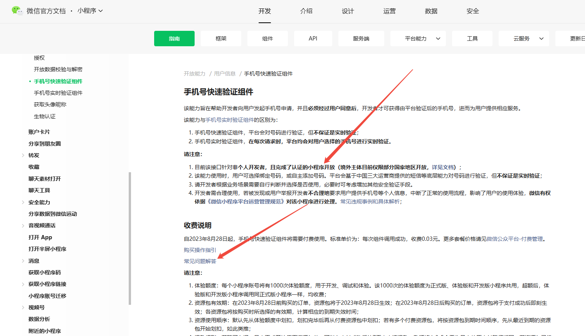Open the 常见问题解答 link

click(200, 261)
